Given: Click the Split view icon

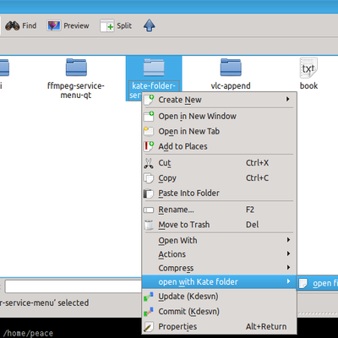Looking at the screenshot, I should [107, 26].
